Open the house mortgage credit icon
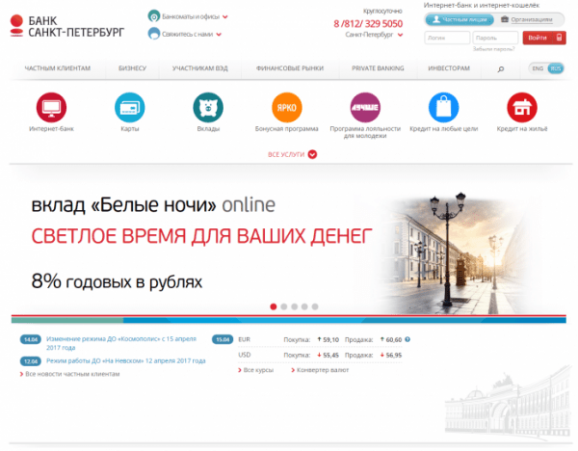This screenshot has width=578, height=451. point(522,107)
